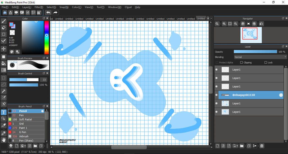Image resolution: width=288 pixels, height=154 pixels.
Task: Hide Layer1 directly below @nhuquynh1110
Action: [217, 103]
